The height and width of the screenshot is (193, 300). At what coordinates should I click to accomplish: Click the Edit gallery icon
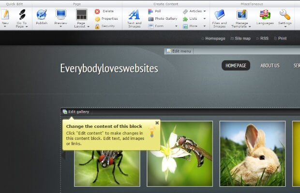[65, 112]
